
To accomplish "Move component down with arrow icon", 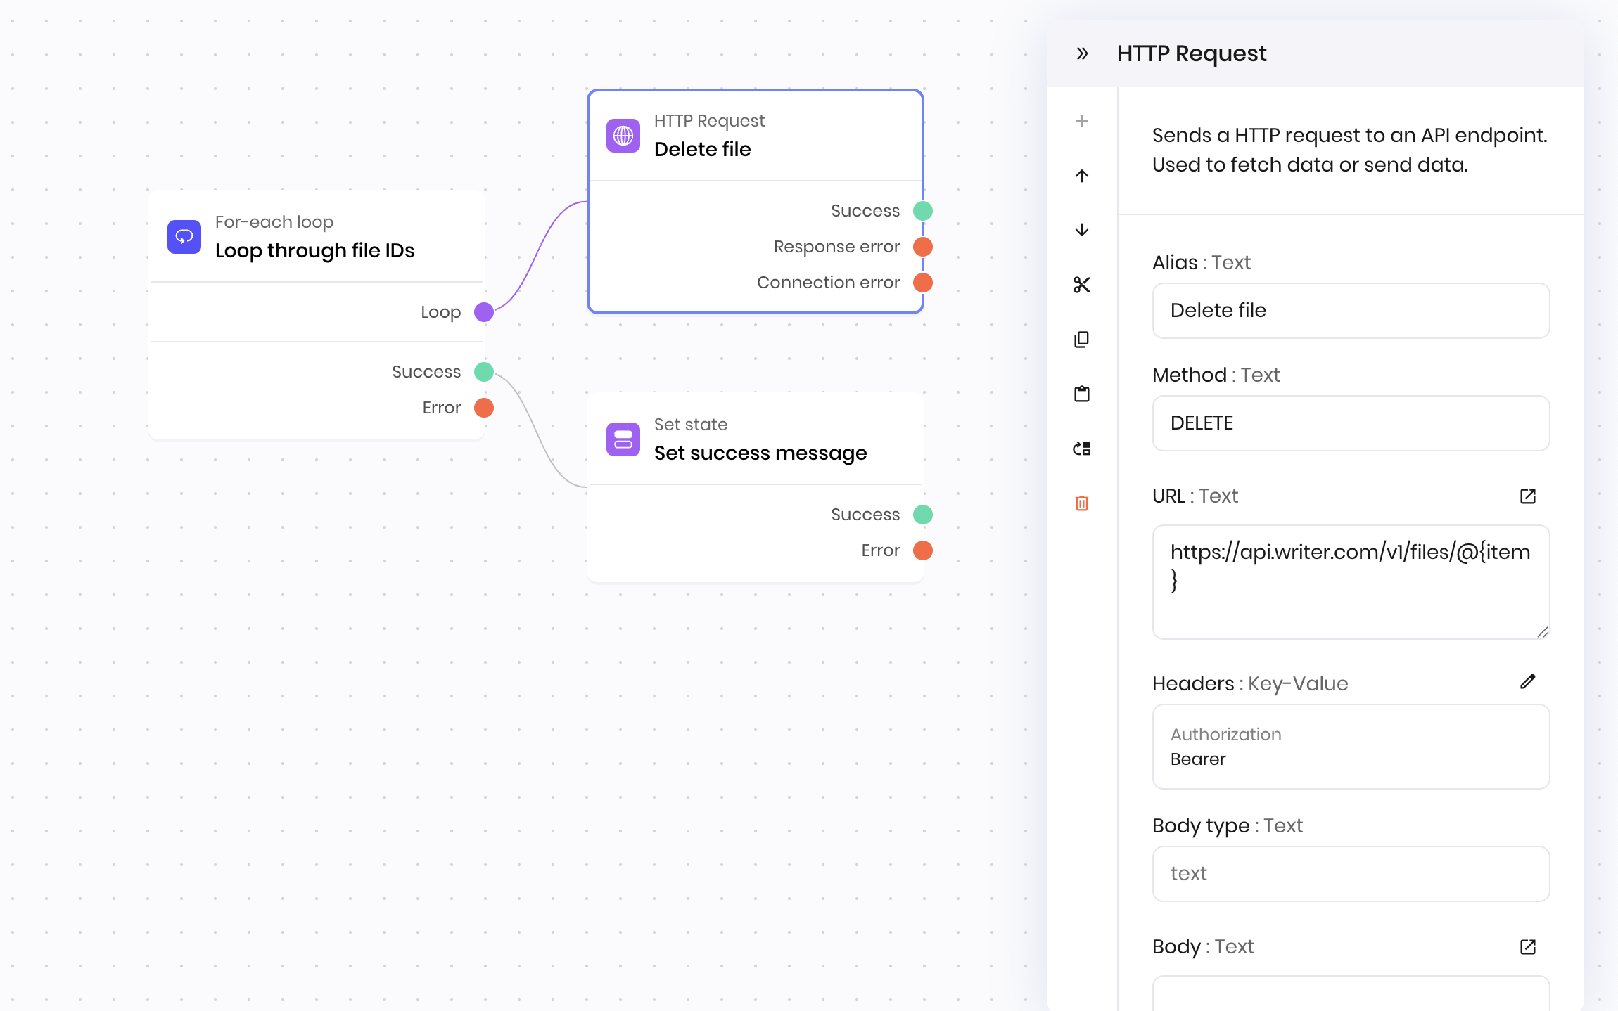I will (x=1082, y=230).
